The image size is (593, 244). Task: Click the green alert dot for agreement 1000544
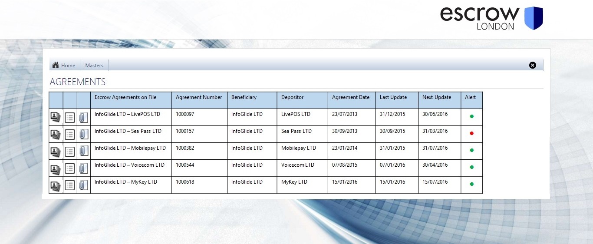(472, 167)
